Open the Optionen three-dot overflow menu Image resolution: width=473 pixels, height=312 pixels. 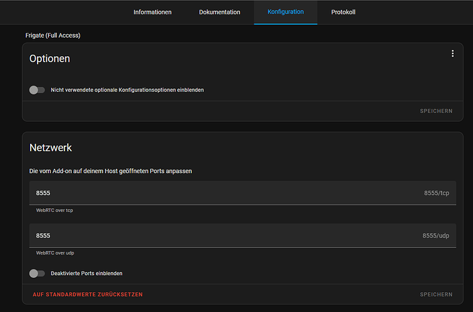[452, 53]
